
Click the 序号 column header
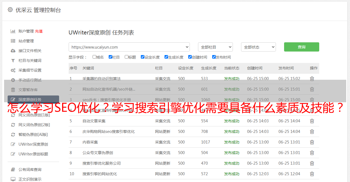coord(73,68)
